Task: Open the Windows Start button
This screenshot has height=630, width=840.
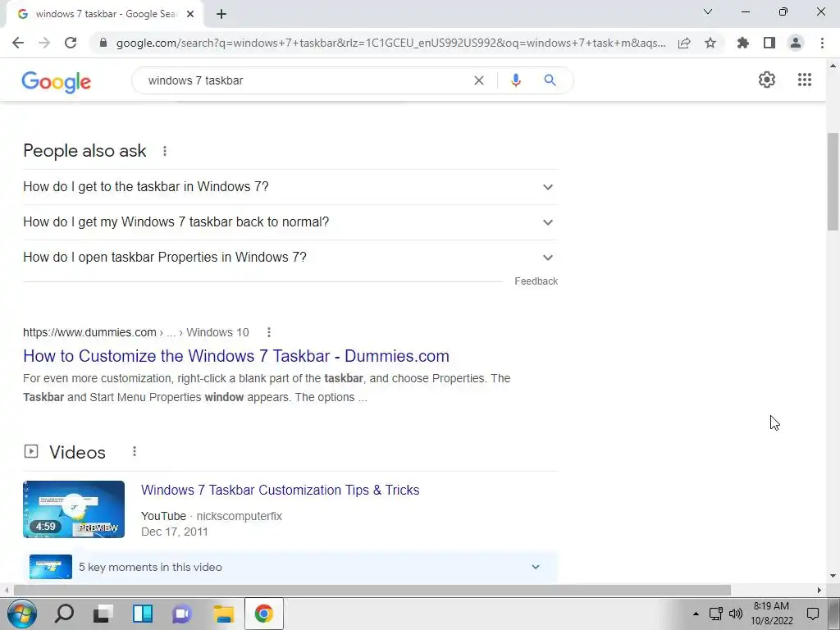Action: [22, 614]
